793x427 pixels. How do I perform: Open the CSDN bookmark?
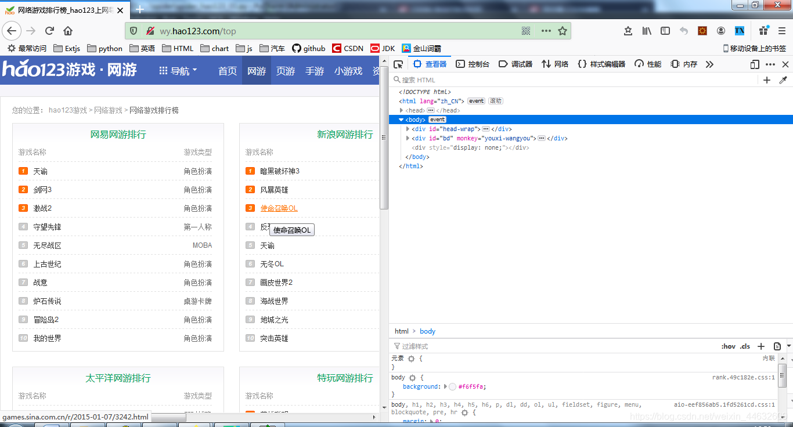pos(348,48)
